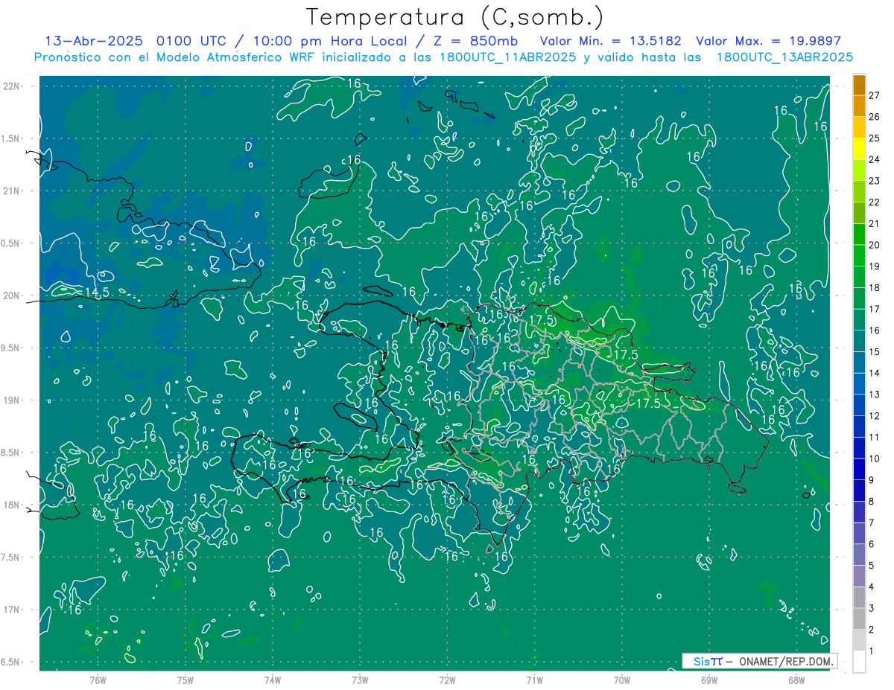Click the '73W' longitude label
This screenshot has width=894, height=690.
click(x=360, y=680)
